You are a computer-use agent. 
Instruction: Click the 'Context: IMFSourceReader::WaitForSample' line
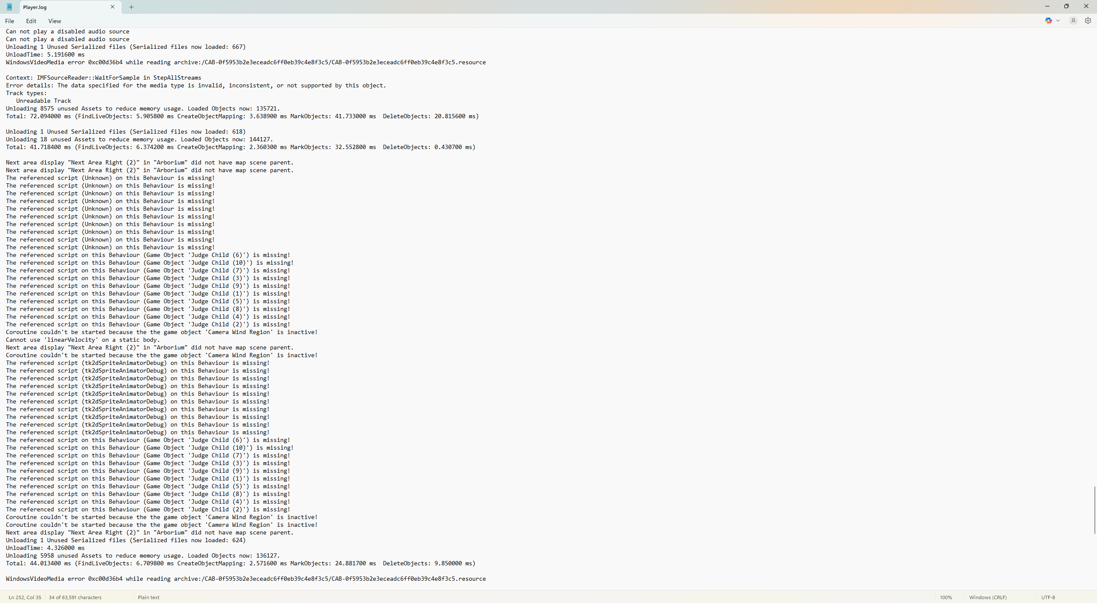click(x=104, y=78)
